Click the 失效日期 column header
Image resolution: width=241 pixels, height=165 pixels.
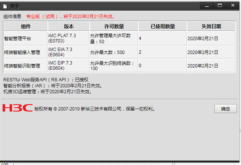pyautogui.click(x=211, y=26)
